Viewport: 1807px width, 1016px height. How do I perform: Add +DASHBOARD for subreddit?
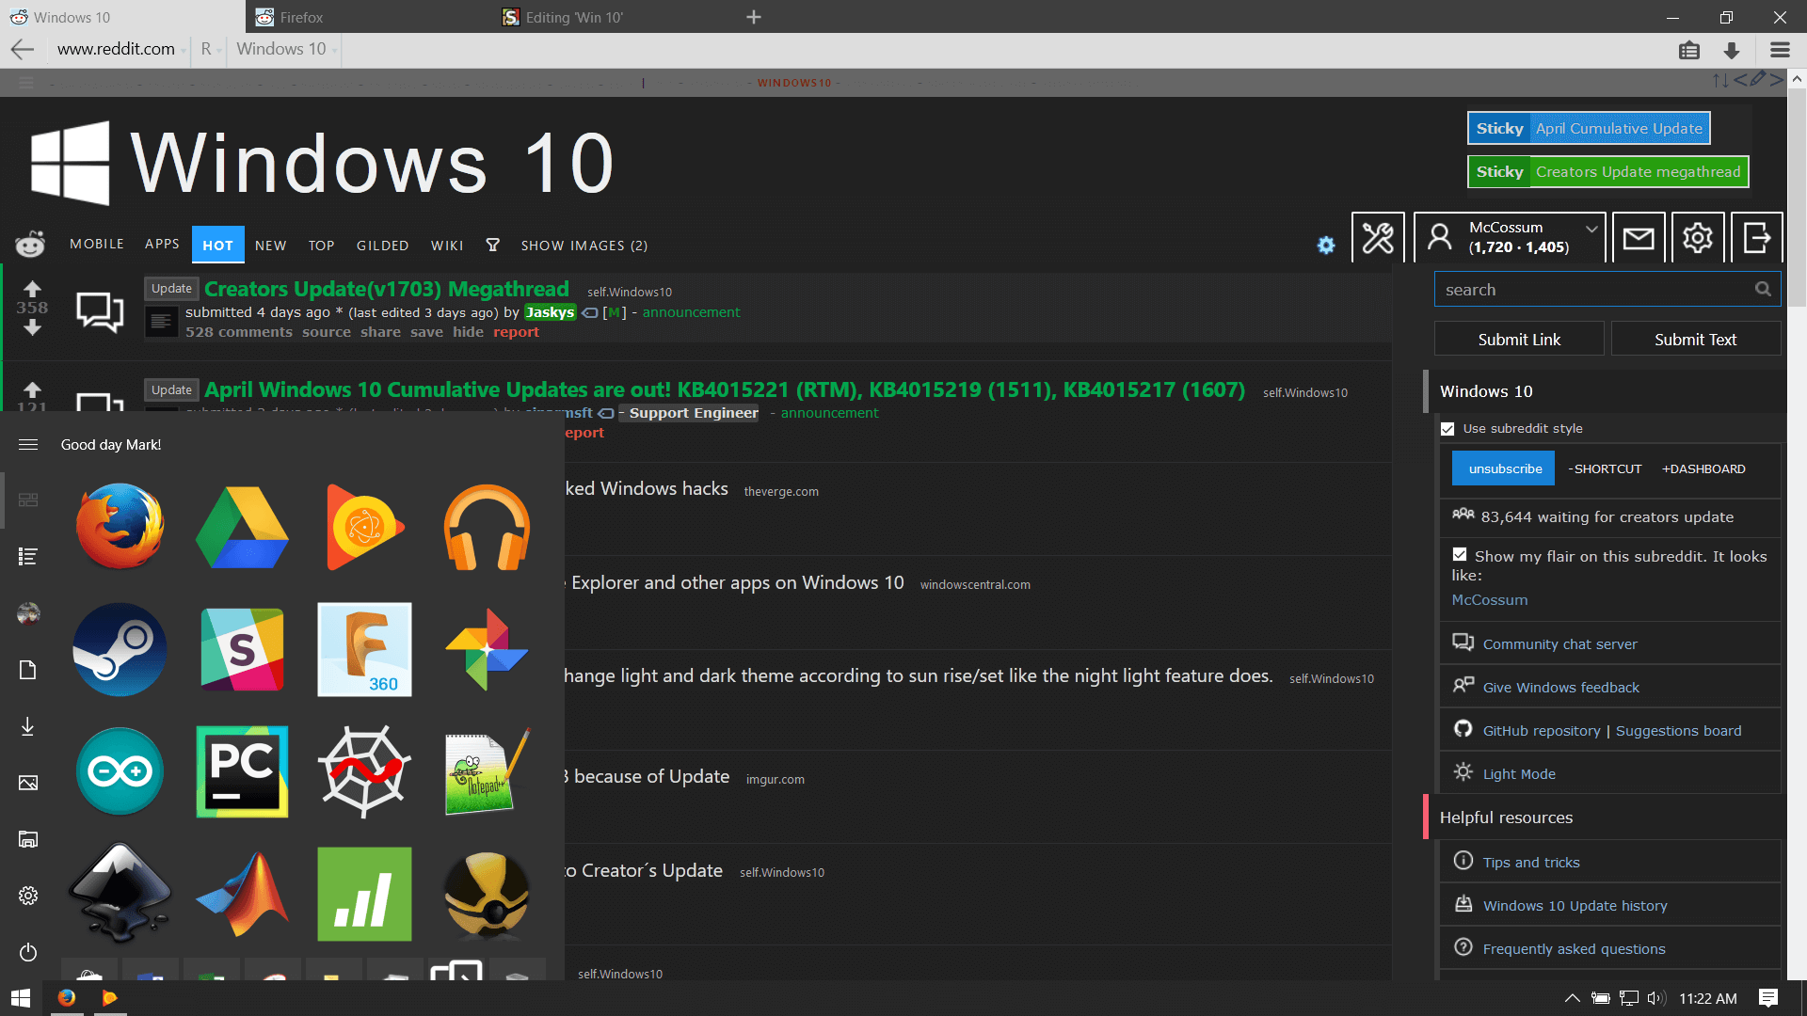pos(1703,468)
